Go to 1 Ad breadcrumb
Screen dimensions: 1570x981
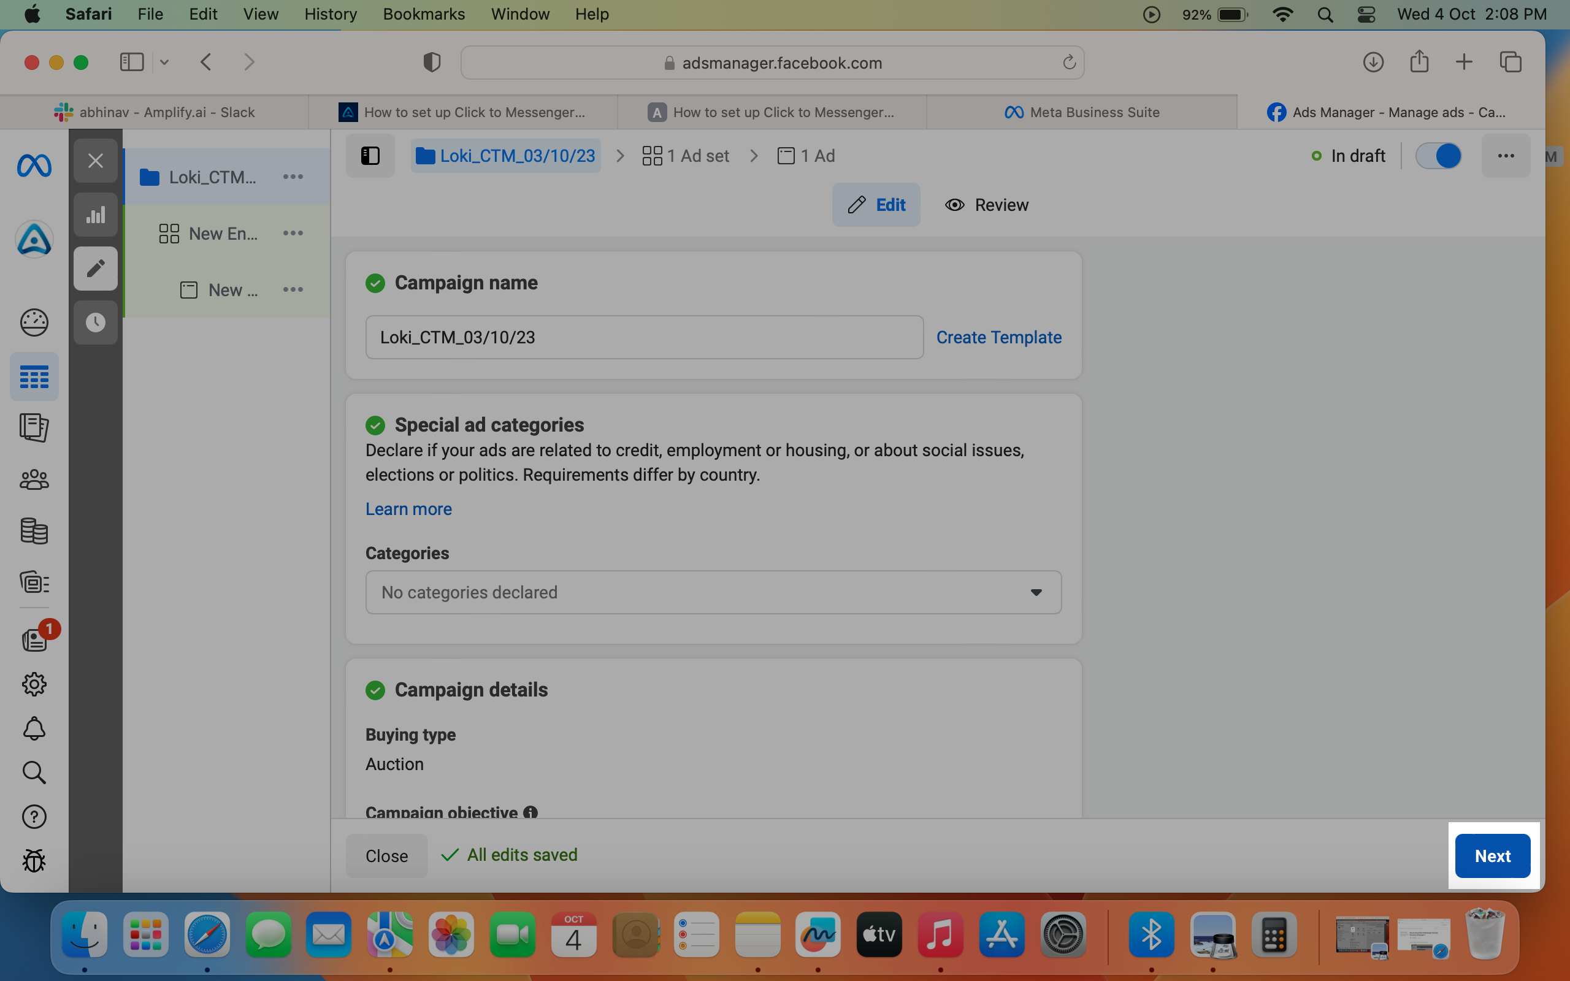click(x=806, y=156)
